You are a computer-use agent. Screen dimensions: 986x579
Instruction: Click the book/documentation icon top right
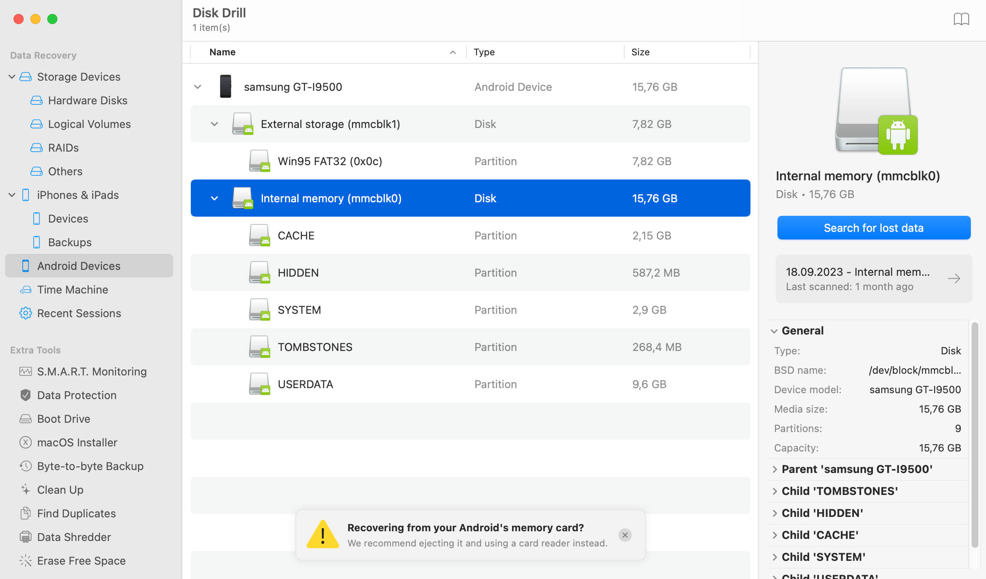(x=961, y=19)
